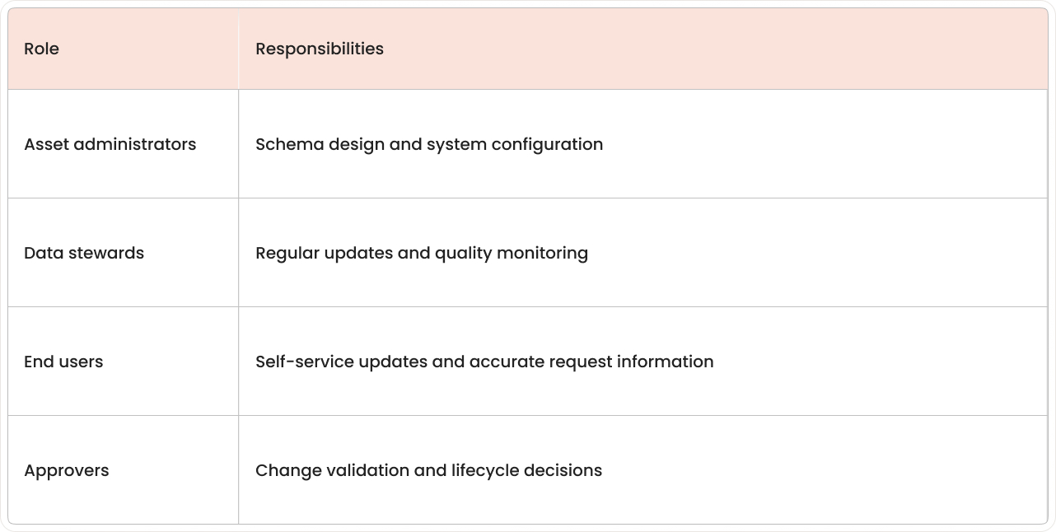Click the Schema design and system configuration text
This screenshot has width=1056, height=532.
[x=428, y=145]
